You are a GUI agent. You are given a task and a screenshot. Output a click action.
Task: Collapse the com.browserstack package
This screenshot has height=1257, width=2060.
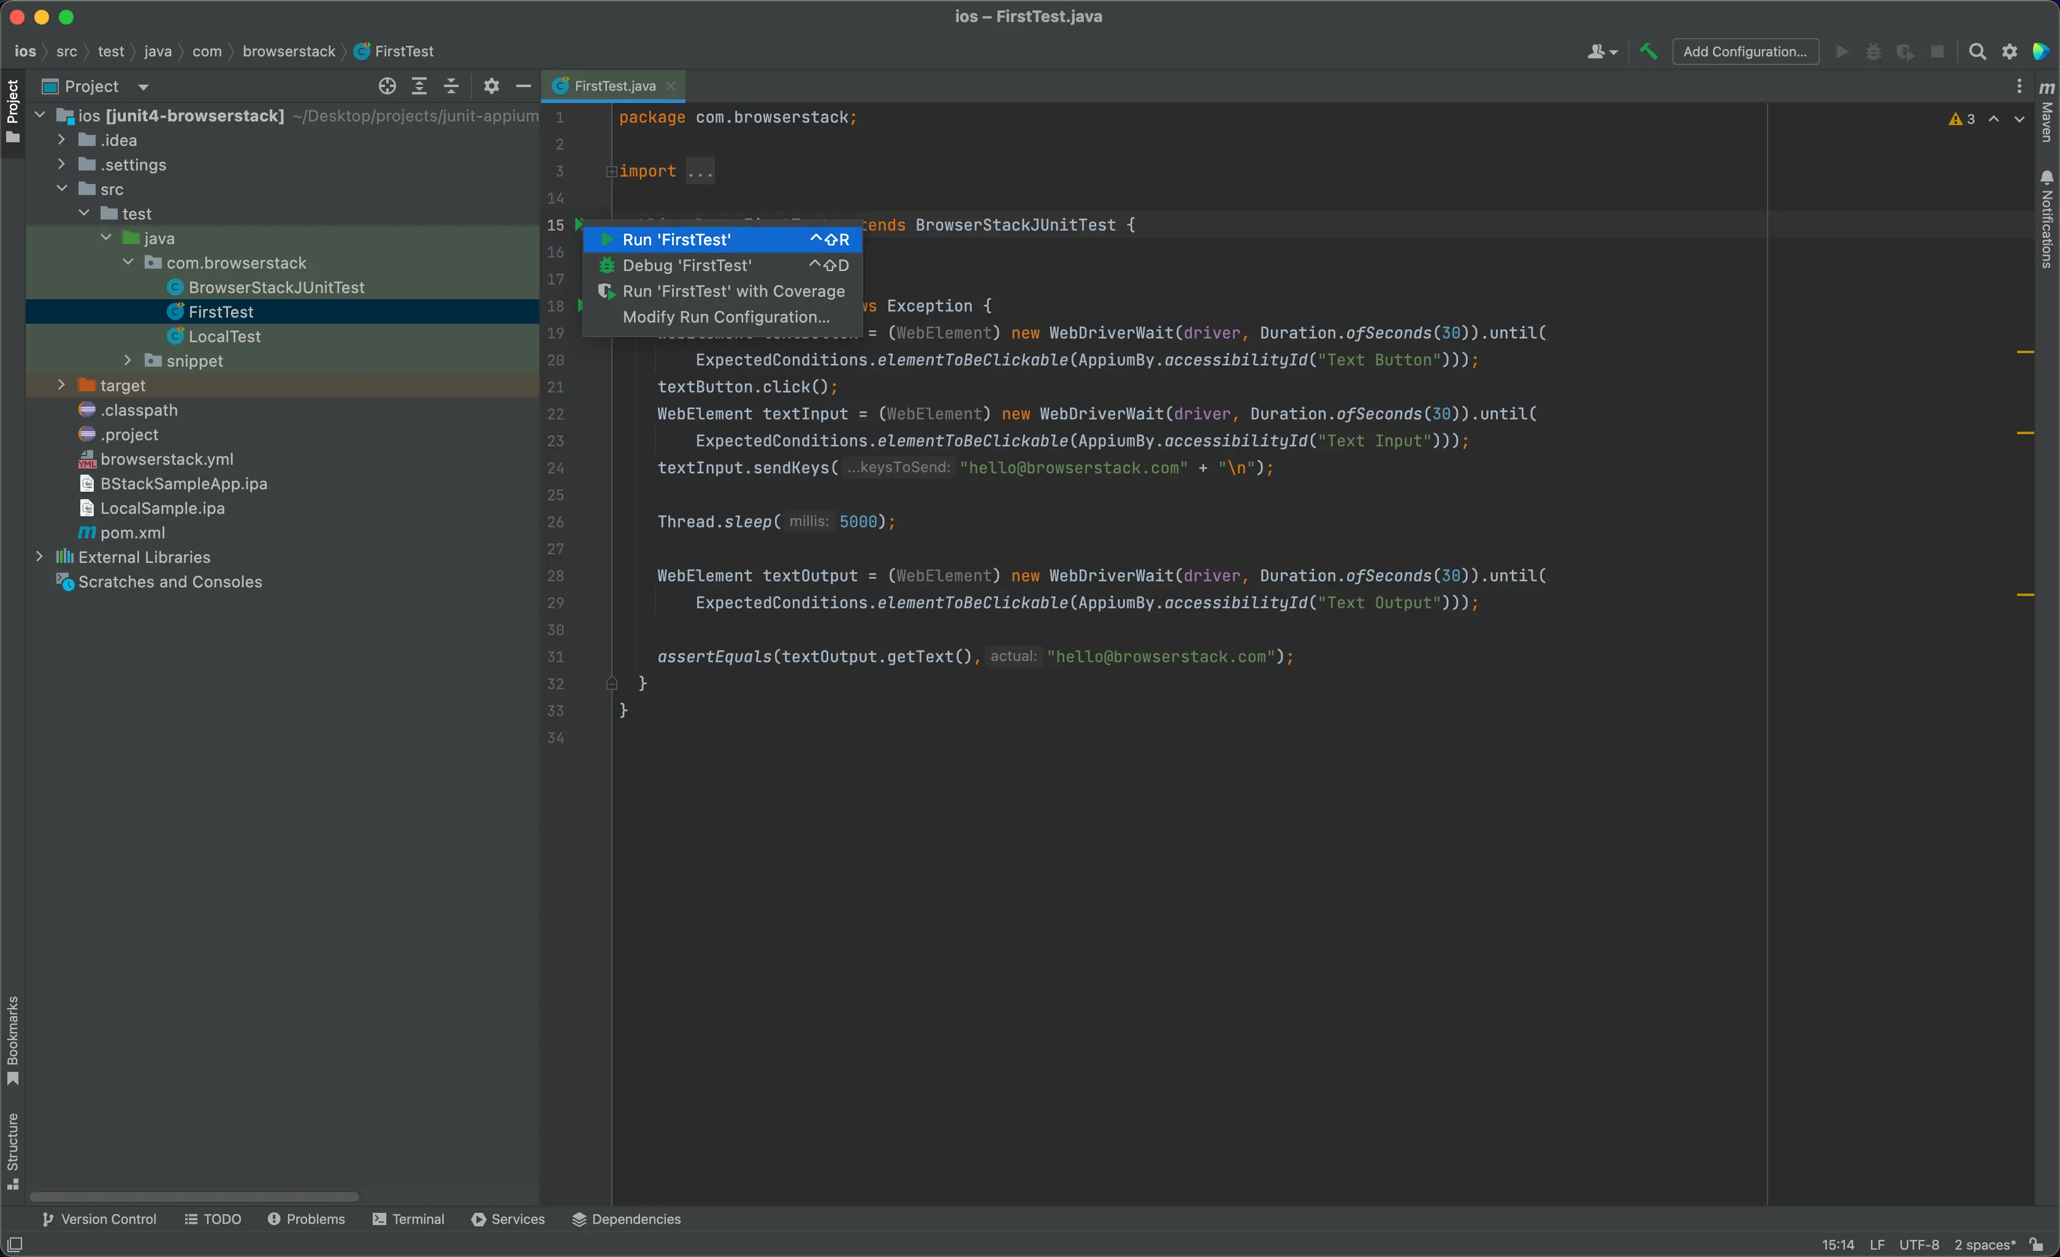(128, 262)
